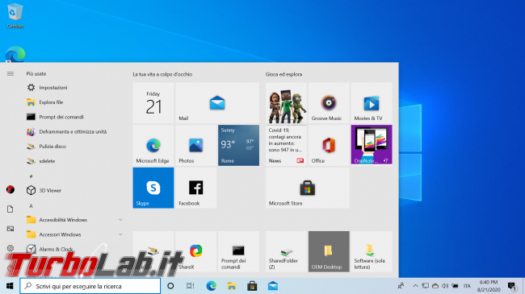
Task: Open Microsoft Store from the taskbar
Action: click(x=252, y=286)
